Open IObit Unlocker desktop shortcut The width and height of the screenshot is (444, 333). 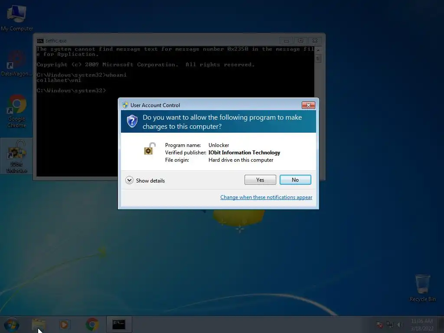[x=17, y=156]
